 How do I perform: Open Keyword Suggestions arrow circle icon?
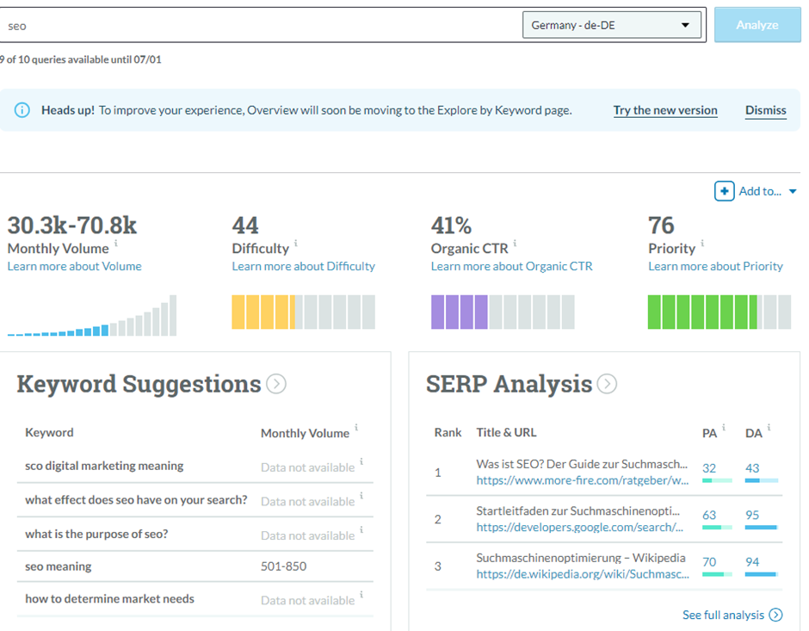[x=276, y=384]
